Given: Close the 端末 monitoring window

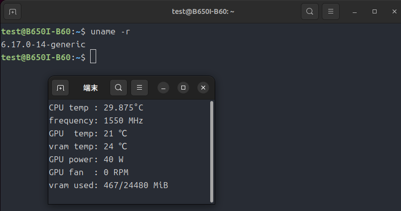Looking at the screenshot, I should pos(203,88).
